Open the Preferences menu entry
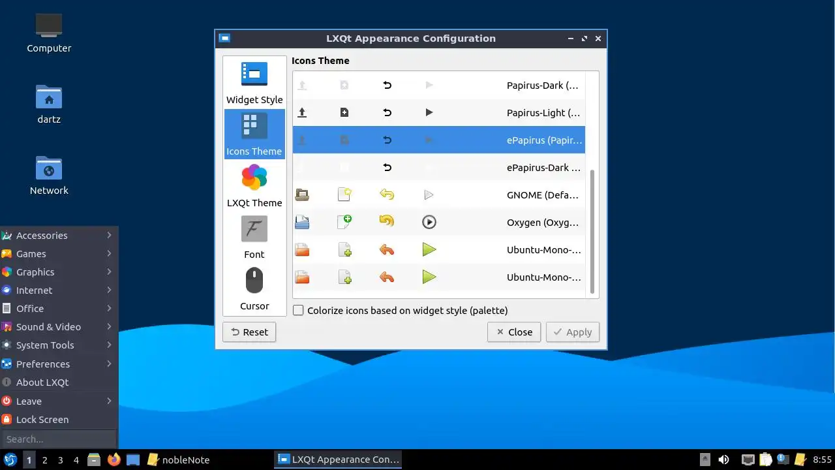This screenshot has height=470, width=835. pos(59,364)
